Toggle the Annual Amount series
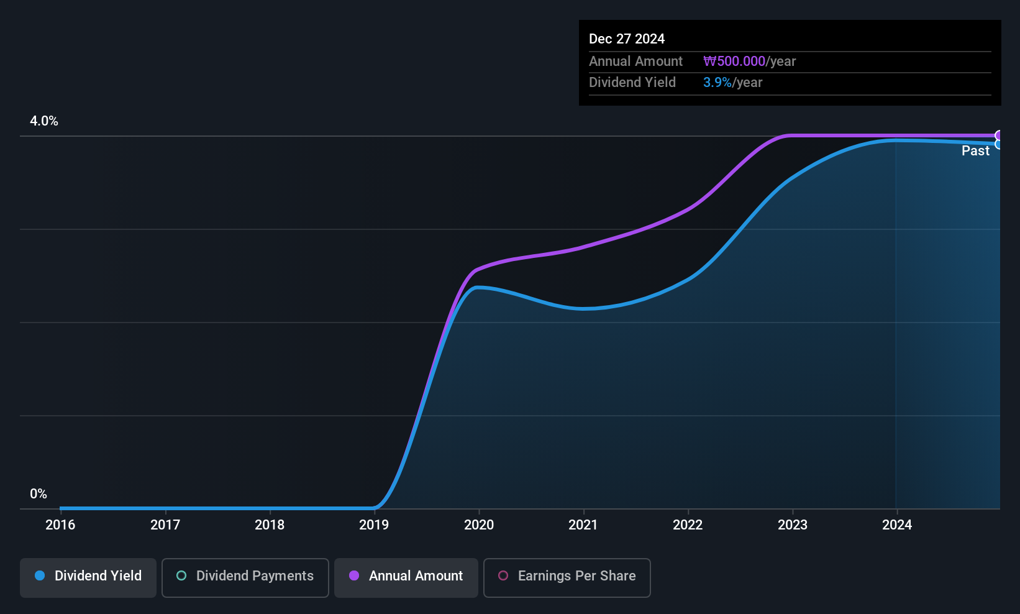 (406, 577)
